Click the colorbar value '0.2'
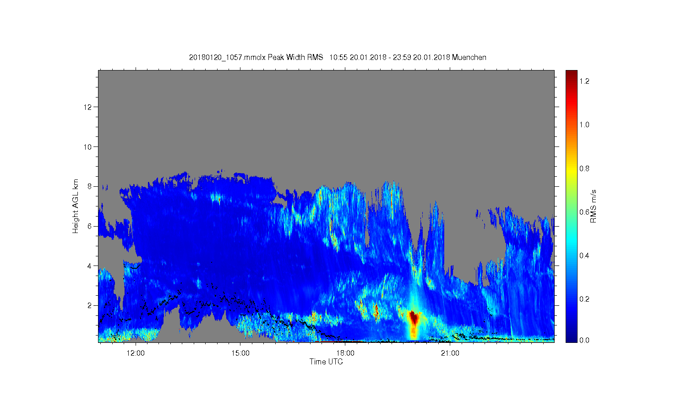Viewport: 687px width, 412px height. (584, 299)
